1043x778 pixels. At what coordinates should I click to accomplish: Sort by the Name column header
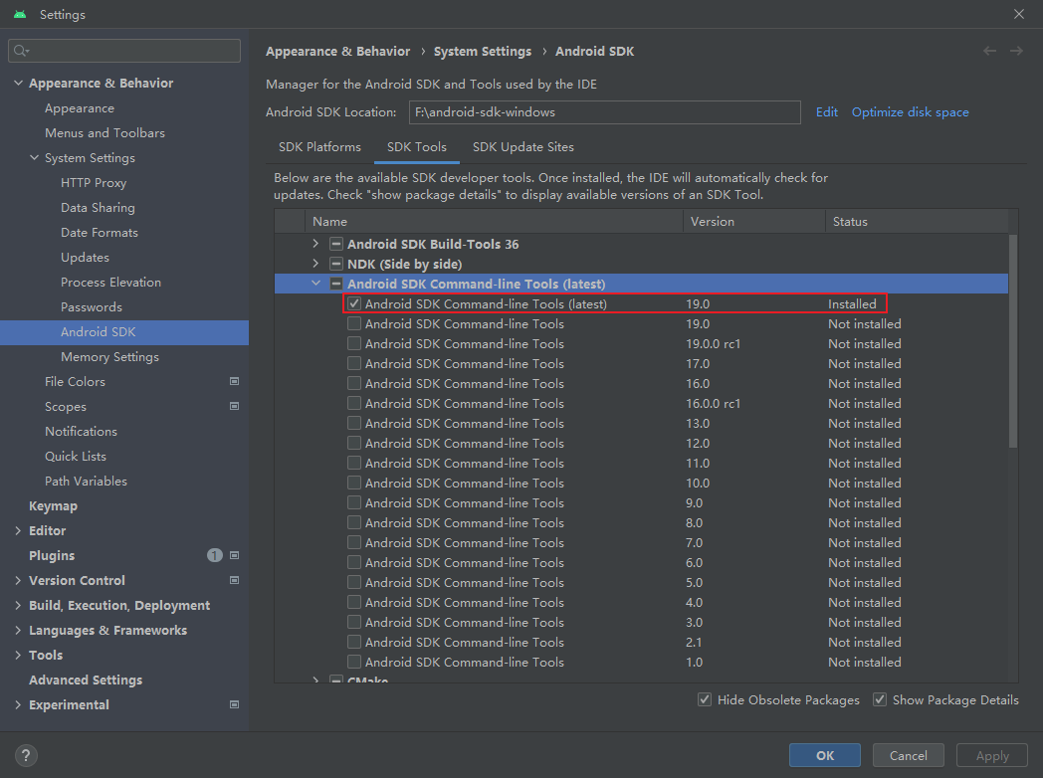(x=494, y=222)
